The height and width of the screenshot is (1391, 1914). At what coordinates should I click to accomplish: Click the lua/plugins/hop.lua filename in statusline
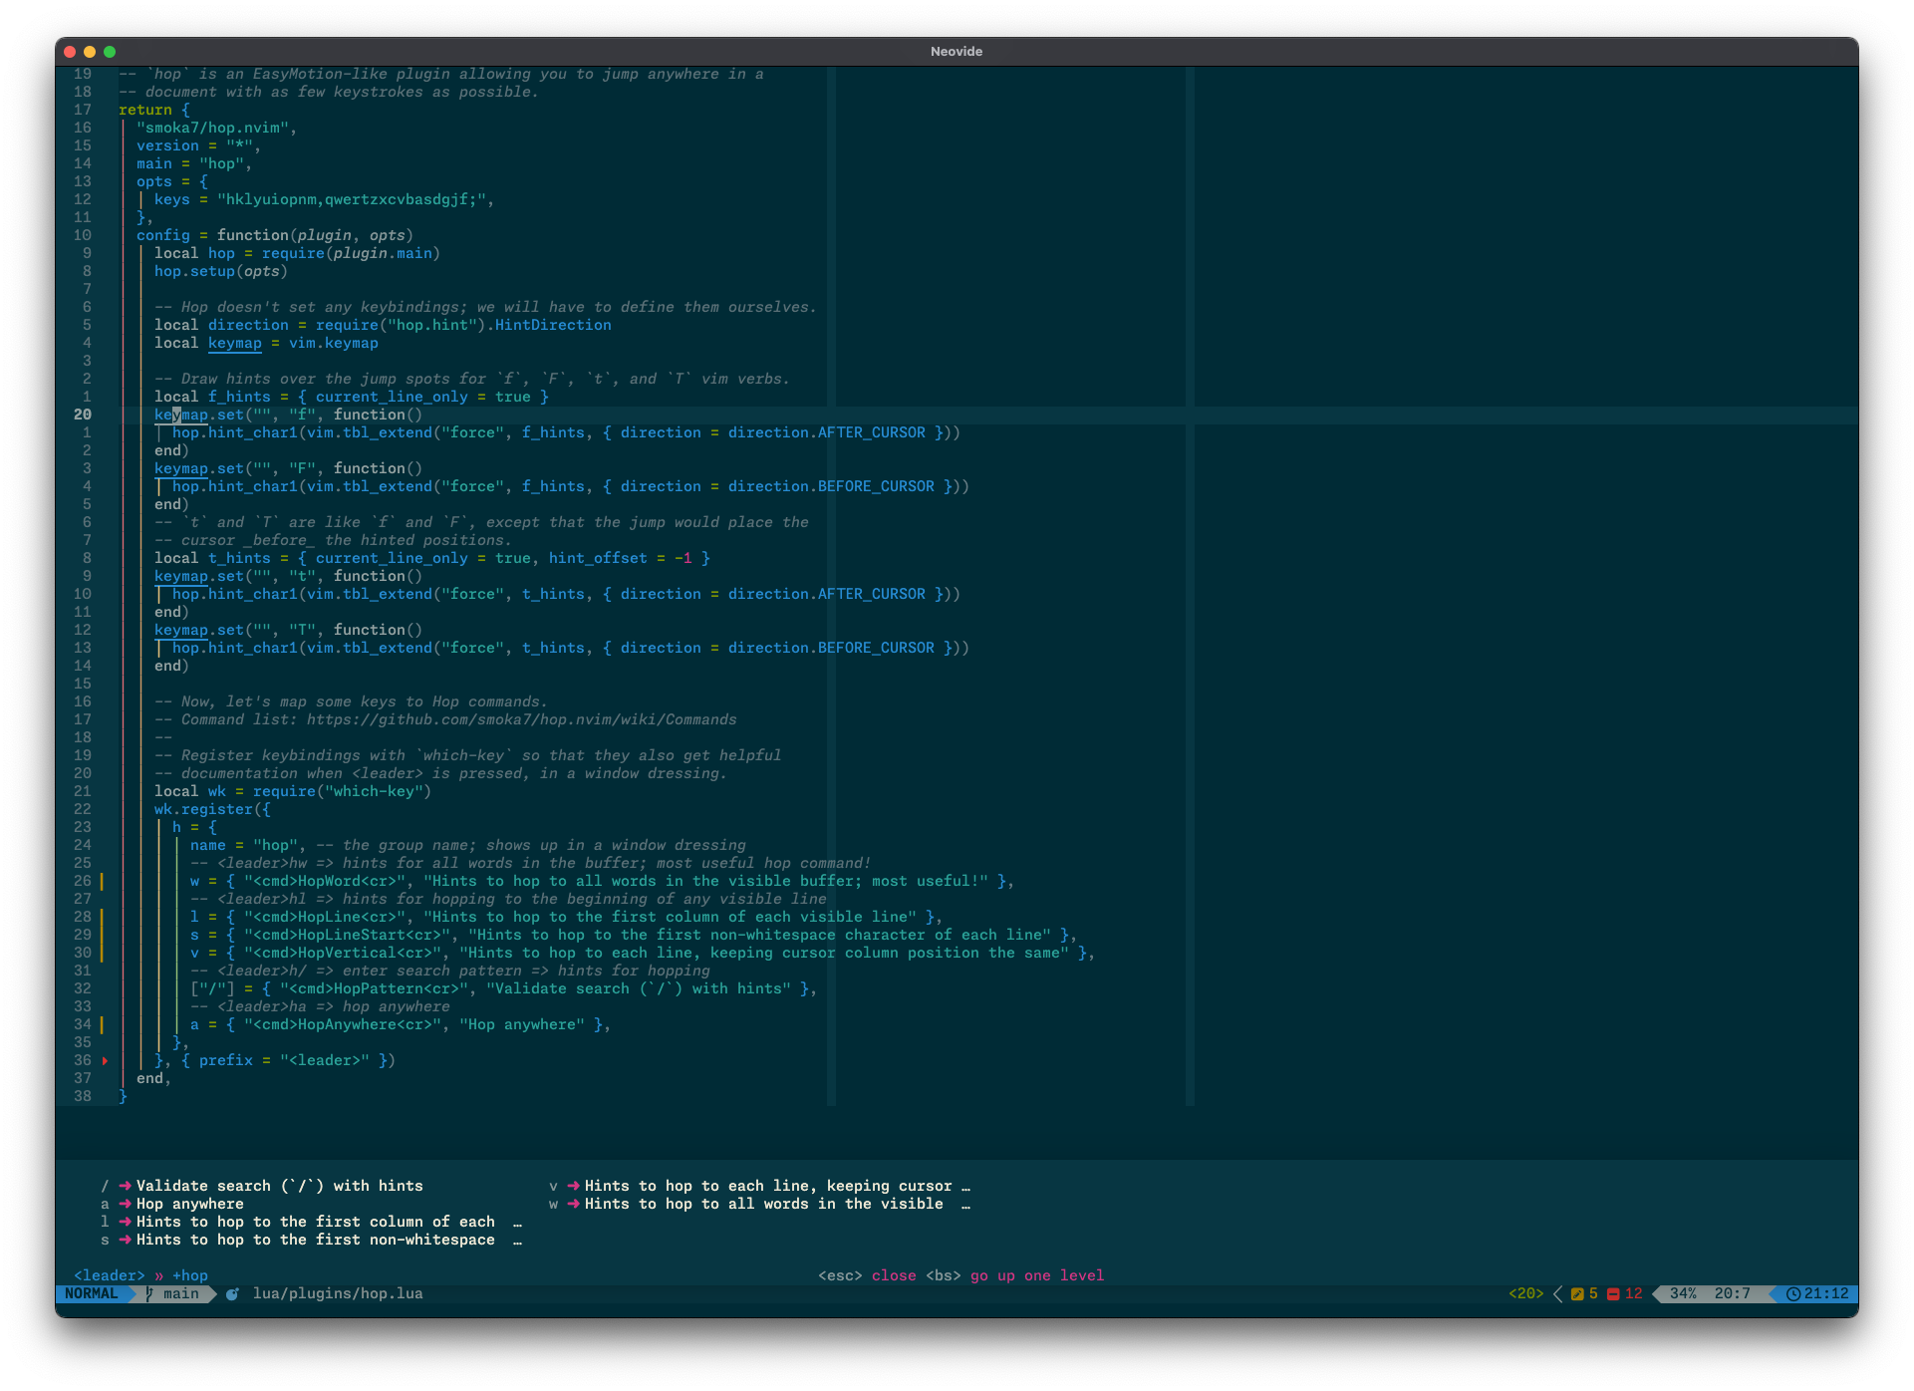click(x=338, y=1293)
